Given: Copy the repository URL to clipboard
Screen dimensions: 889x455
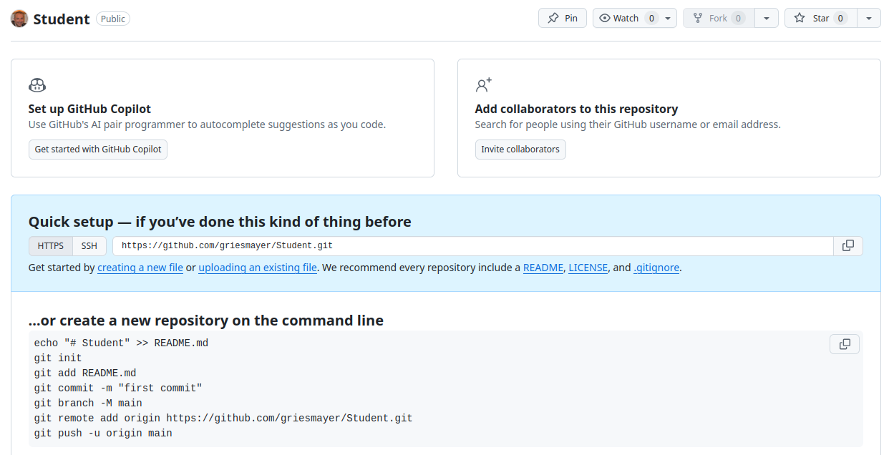Looking at the screenshot, I should click(848, 246).
